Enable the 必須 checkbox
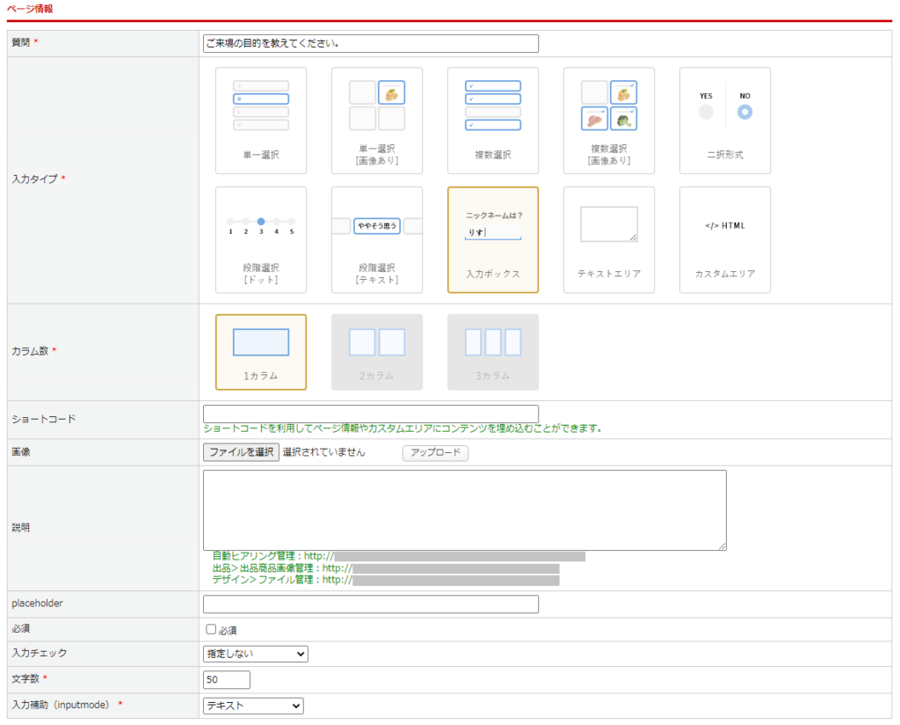The image size is (900, 725). coord(211,630)
